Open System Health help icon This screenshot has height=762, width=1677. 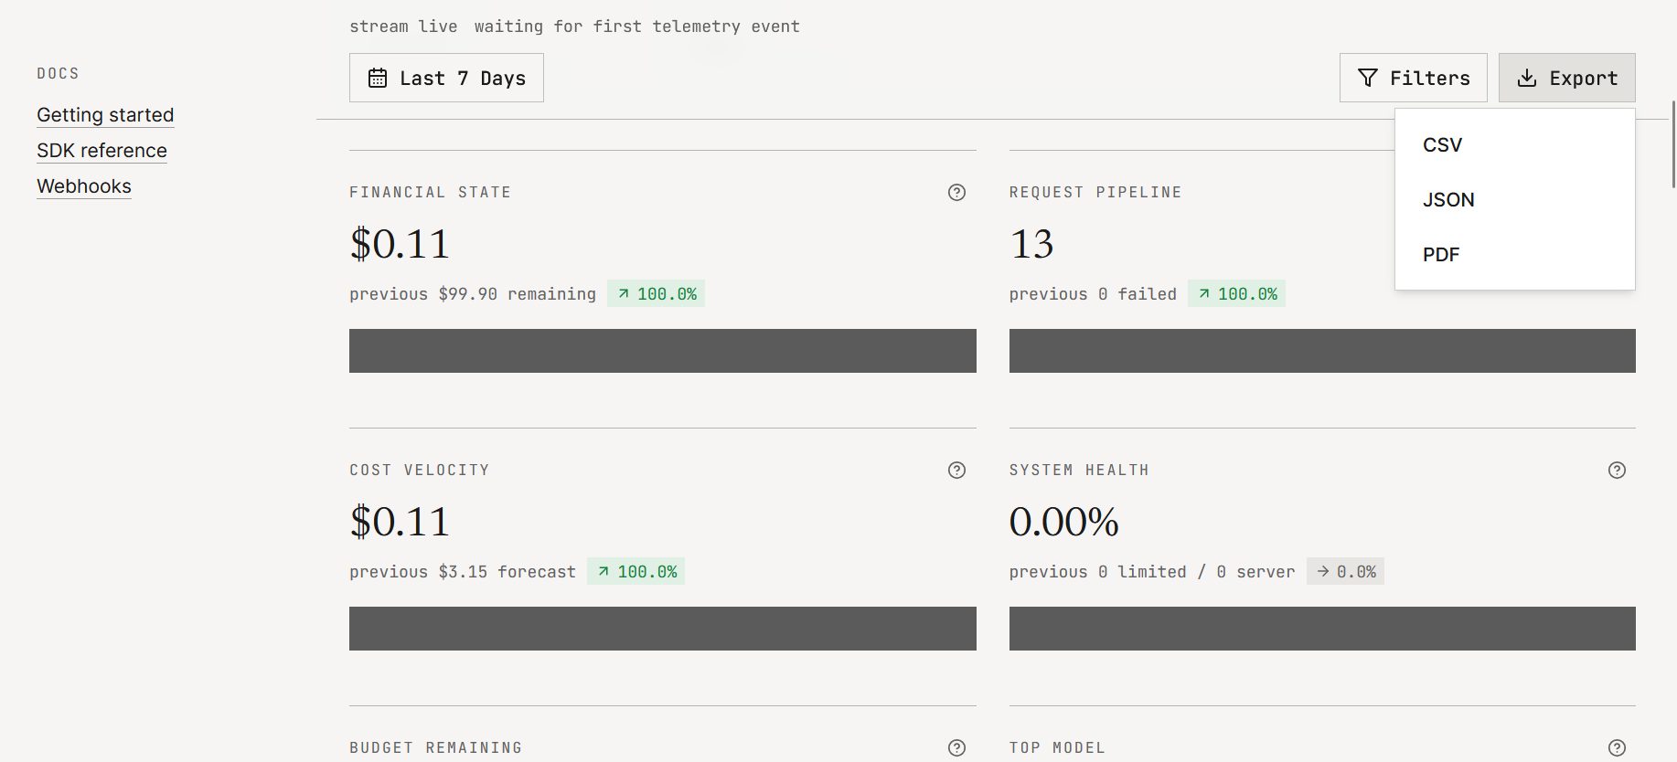coord(1617,470)
